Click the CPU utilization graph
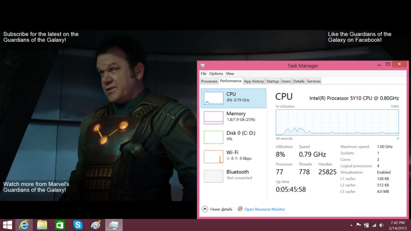Screen dimensions: 411x231 (x=337, y=123)
